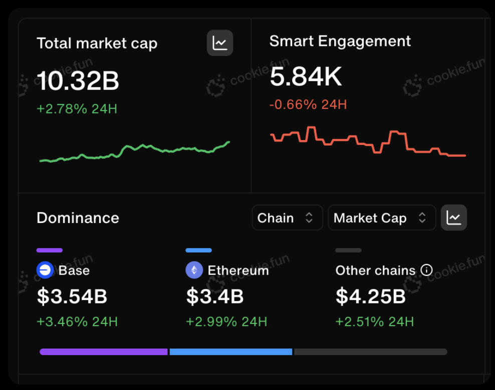
Task: Click the 10.32B total market cap value
Action: click(78, 80)
